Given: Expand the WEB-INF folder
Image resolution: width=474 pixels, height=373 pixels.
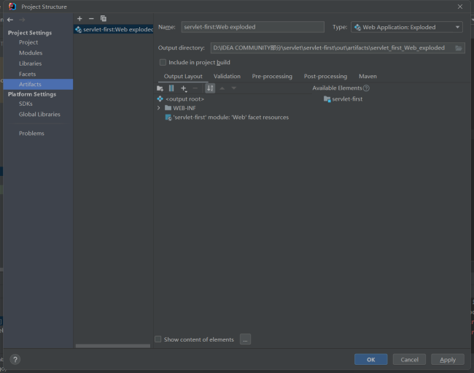Looking at the screenshot, I should pyautogui.click(x=159, y=108).
